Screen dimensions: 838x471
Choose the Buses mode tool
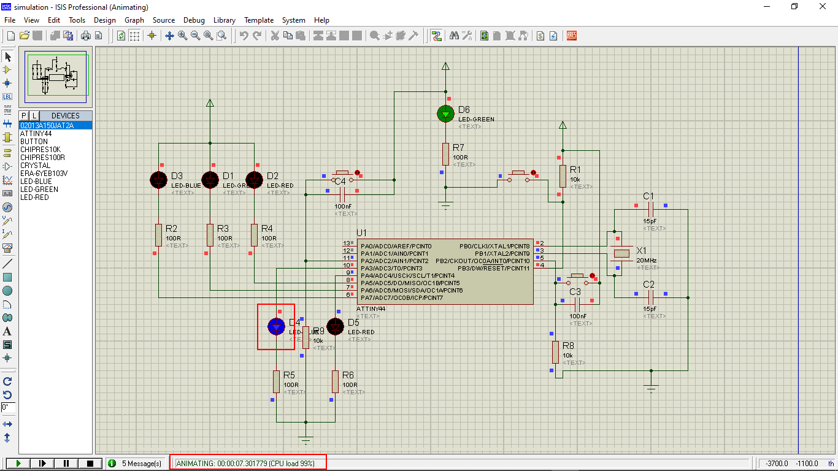pos(7,123)
